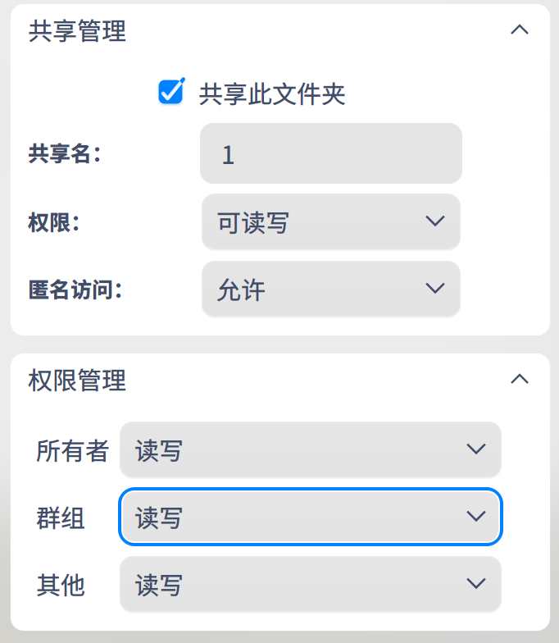
Task: Click the arrow on the 允许 dropdown
Action: tap(434, 289)
